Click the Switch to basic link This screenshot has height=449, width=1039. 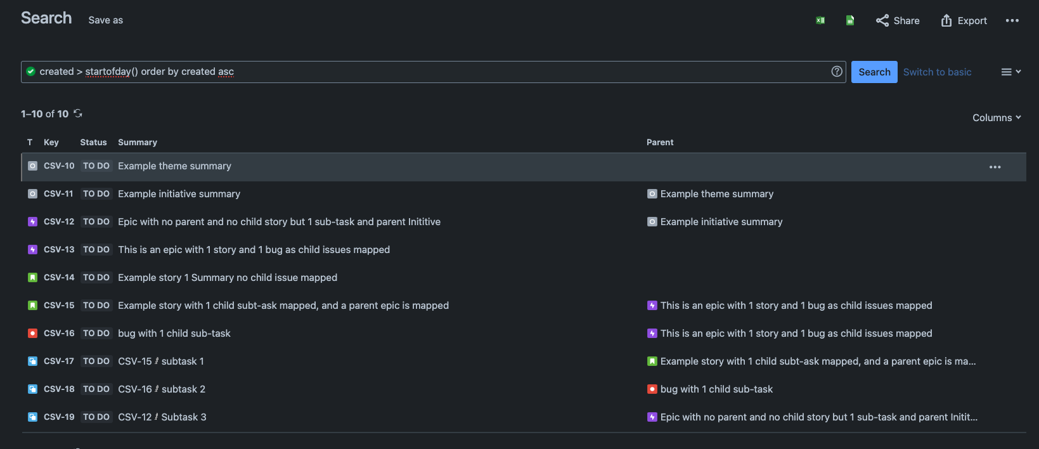pyautogui.click(x=937, y=72)
